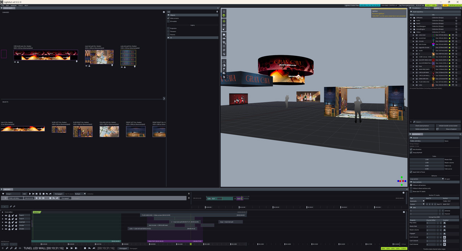Open the viewport menu icon at top of 3D toolbar
Screen dimensions: 462x251
[224, 11]
